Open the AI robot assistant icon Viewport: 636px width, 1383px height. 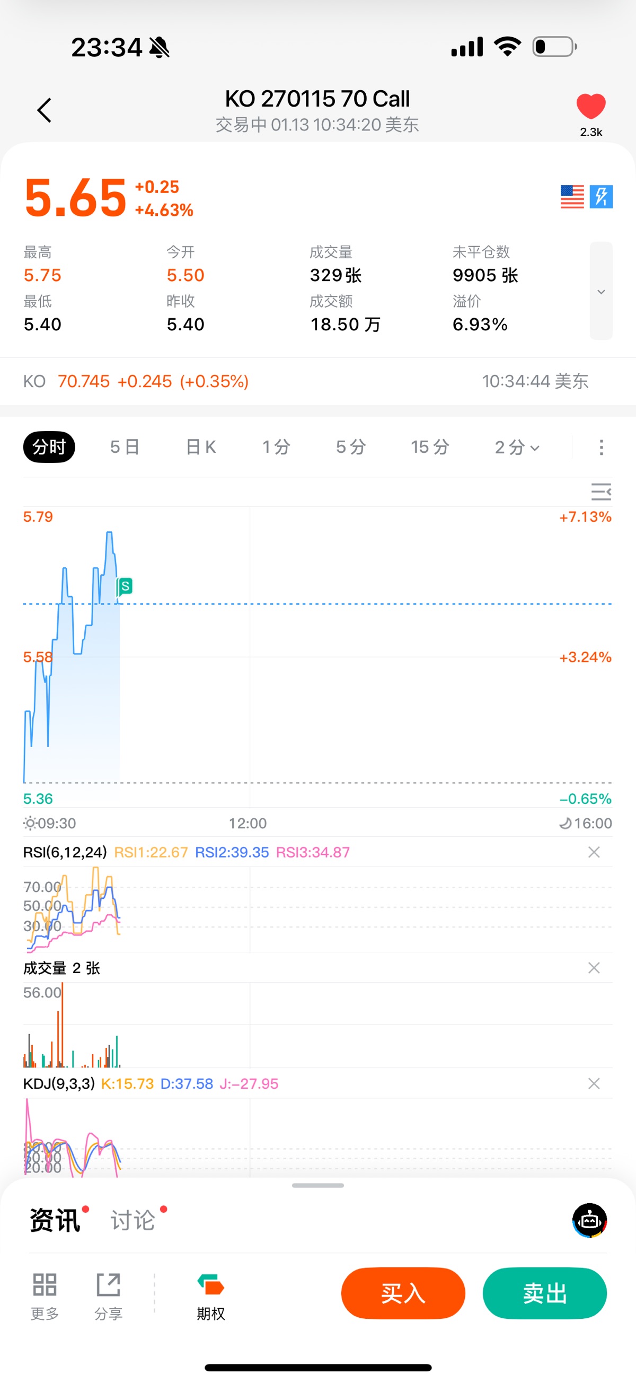point(589,1220)
